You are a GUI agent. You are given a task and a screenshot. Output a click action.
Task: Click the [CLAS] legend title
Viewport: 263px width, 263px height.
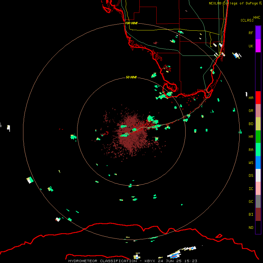pos(247,20)
